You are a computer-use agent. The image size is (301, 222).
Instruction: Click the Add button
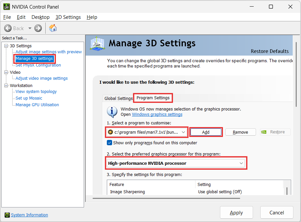206,132
